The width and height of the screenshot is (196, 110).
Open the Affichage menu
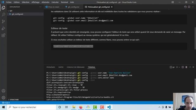tap(36, 2)
